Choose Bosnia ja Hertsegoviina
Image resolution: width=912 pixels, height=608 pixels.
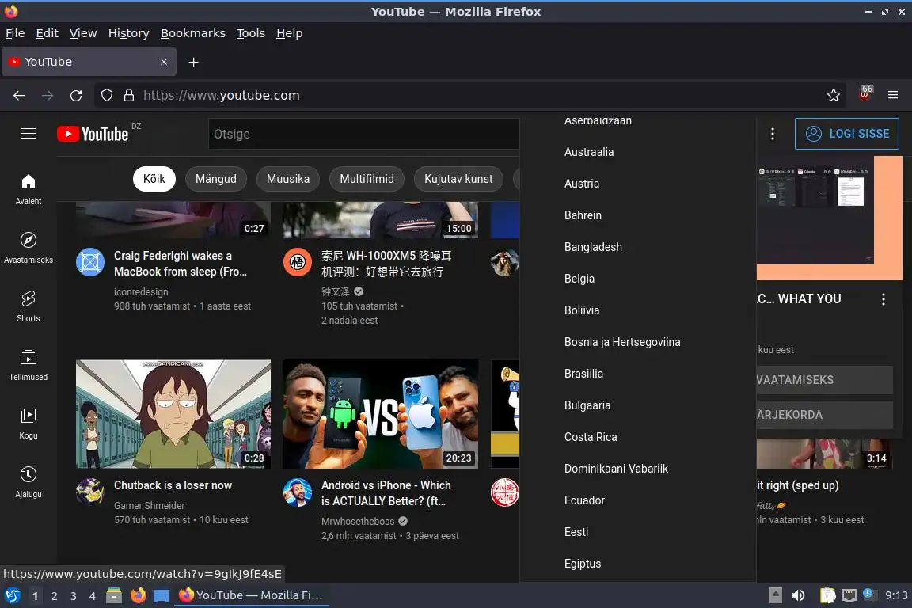[x=638, y=342]
